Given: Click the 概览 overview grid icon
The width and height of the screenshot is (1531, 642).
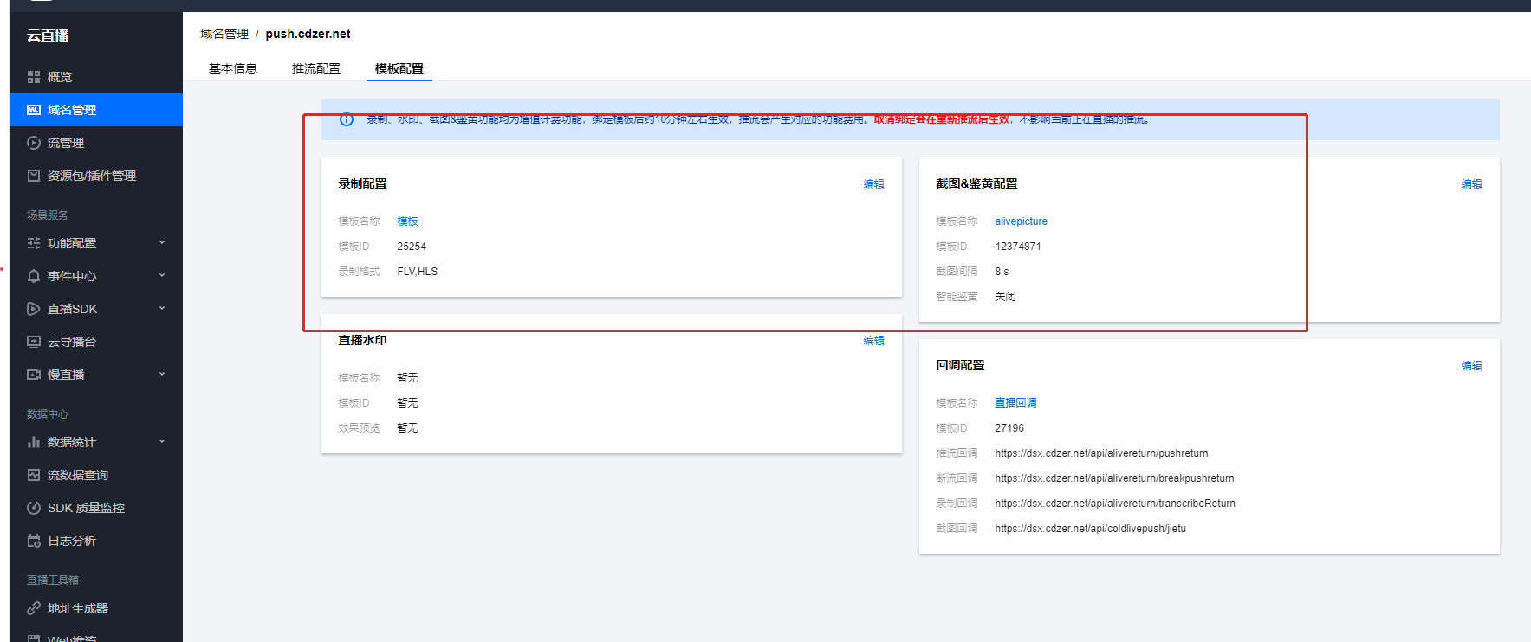Looking at the screenshot, I should 34,77.
